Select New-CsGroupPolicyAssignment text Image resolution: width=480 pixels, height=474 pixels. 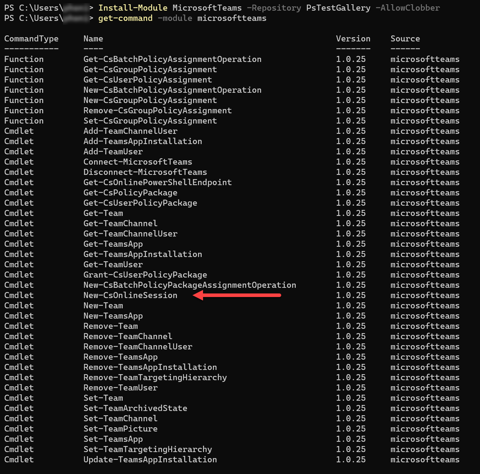pos(150,100)
